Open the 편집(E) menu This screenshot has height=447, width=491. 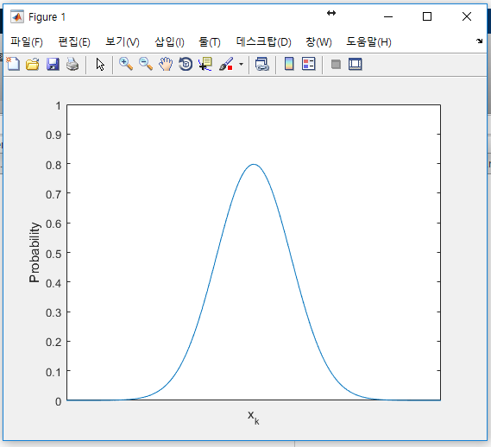click(74, 41)
